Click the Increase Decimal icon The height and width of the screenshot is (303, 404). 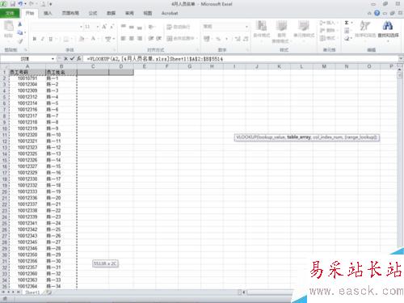pos(238,39)
